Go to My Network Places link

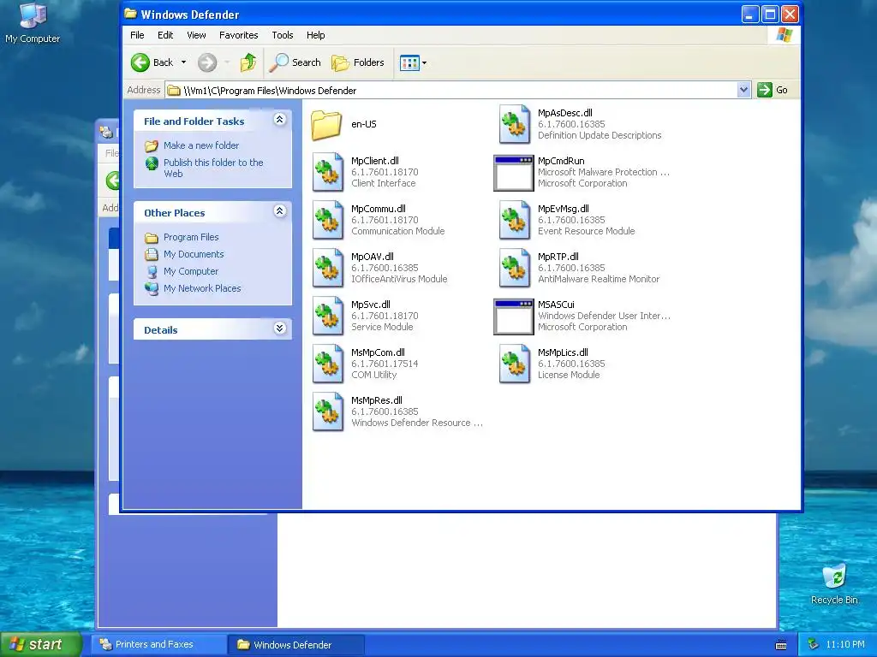tap(202, 288)
